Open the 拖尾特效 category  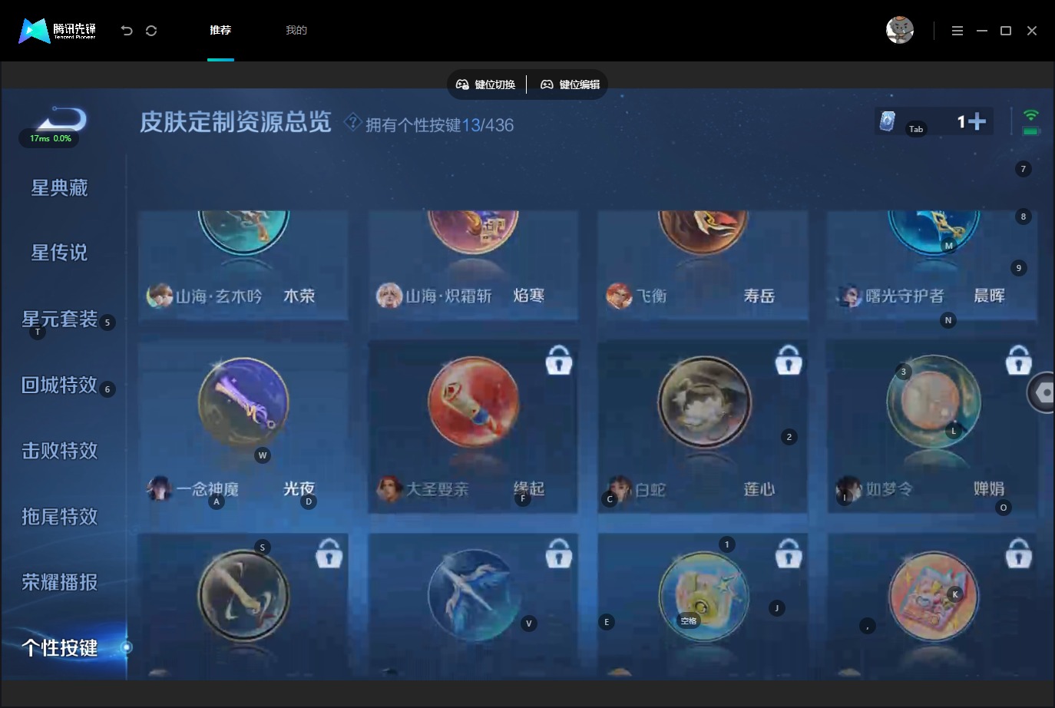pyautogui.click(x=59, y=517)
